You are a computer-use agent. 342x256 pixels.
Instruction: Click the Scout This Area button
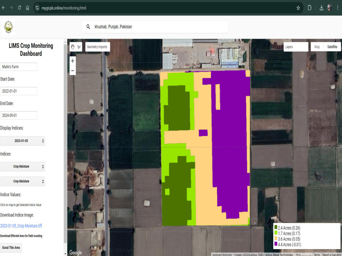11,247
